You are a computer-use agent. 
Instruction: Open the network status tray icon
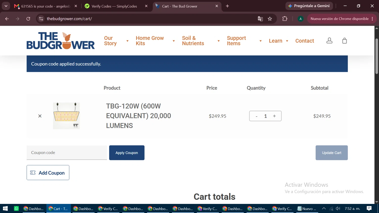[331, 208]
